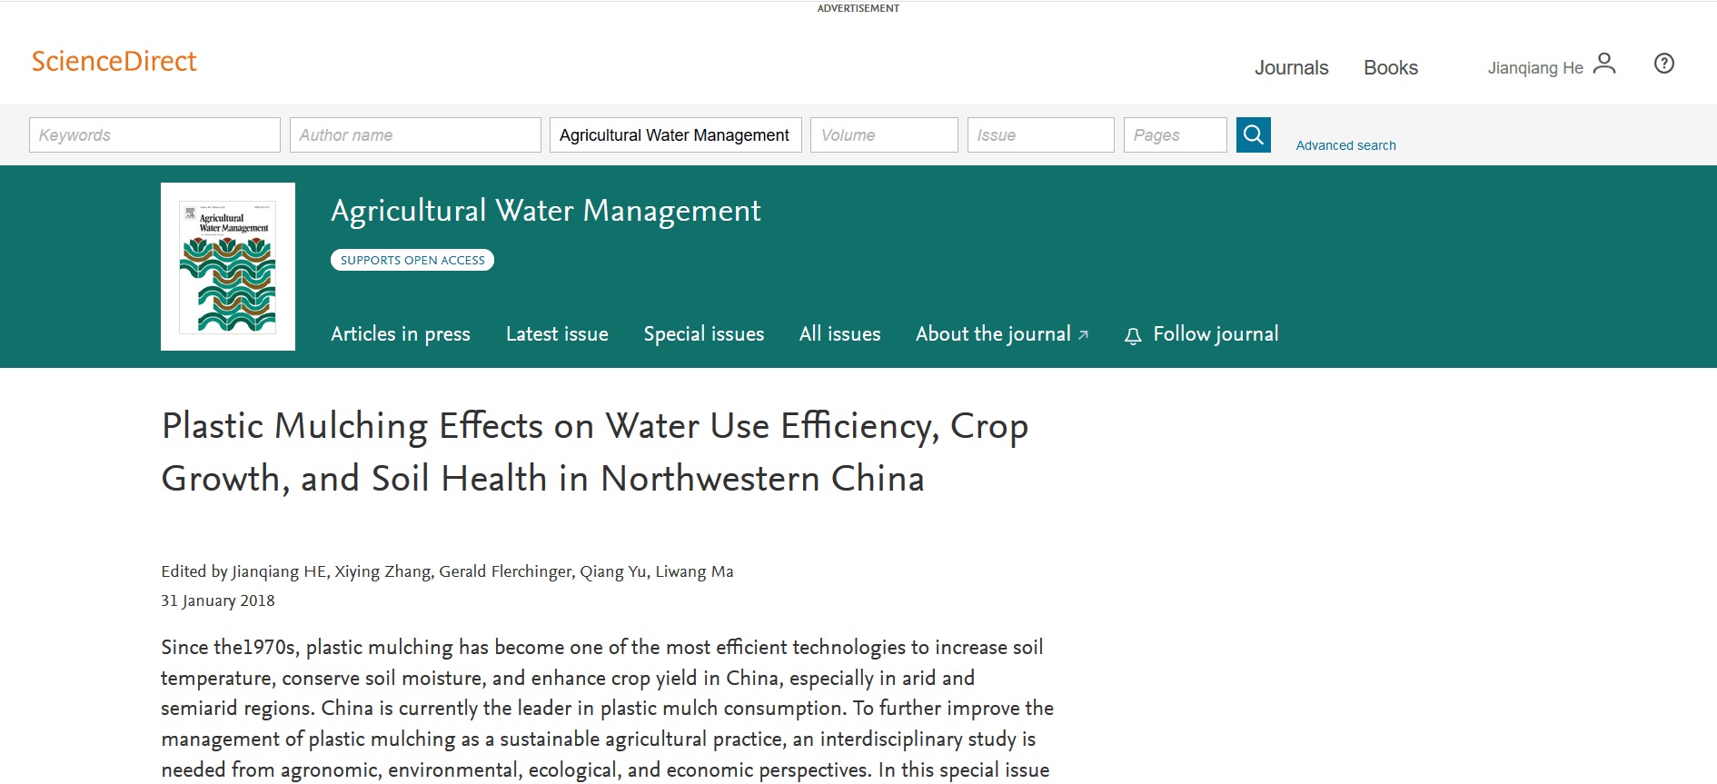Focus the Keywords search field
Viewport: 1717px width, 784px height.
[x=154, y=135]
